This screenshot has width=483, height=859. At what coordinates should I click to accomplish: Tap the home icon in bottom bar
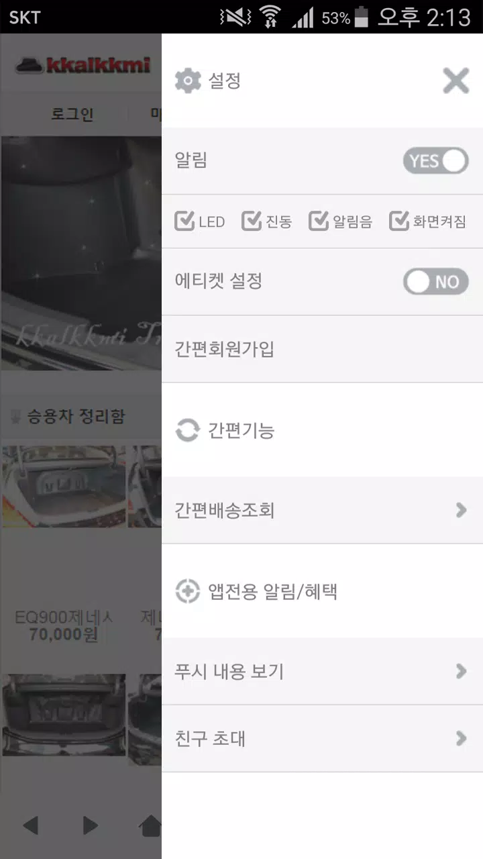(x=150, y=825)
